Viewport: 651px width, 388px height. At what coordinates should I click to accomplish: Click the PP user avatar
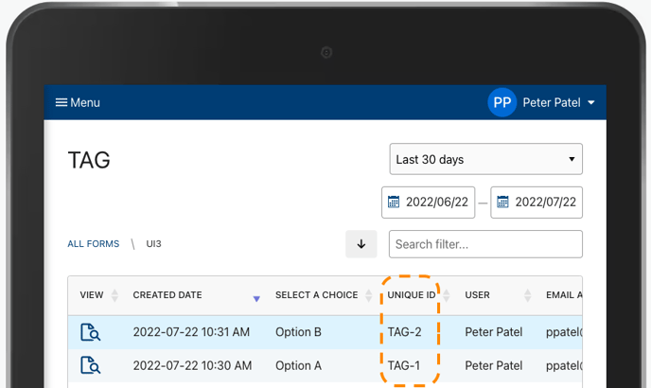pos(501,102)
